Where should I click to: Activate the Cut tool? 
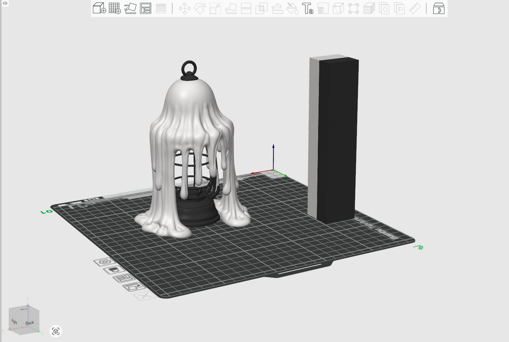[246, 8]
